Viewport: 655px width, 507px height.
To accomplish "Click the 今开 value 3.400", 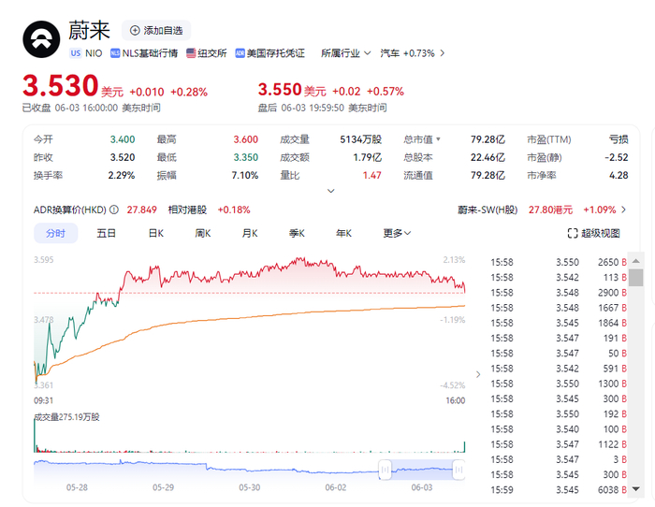I will [x=123, y=139].
